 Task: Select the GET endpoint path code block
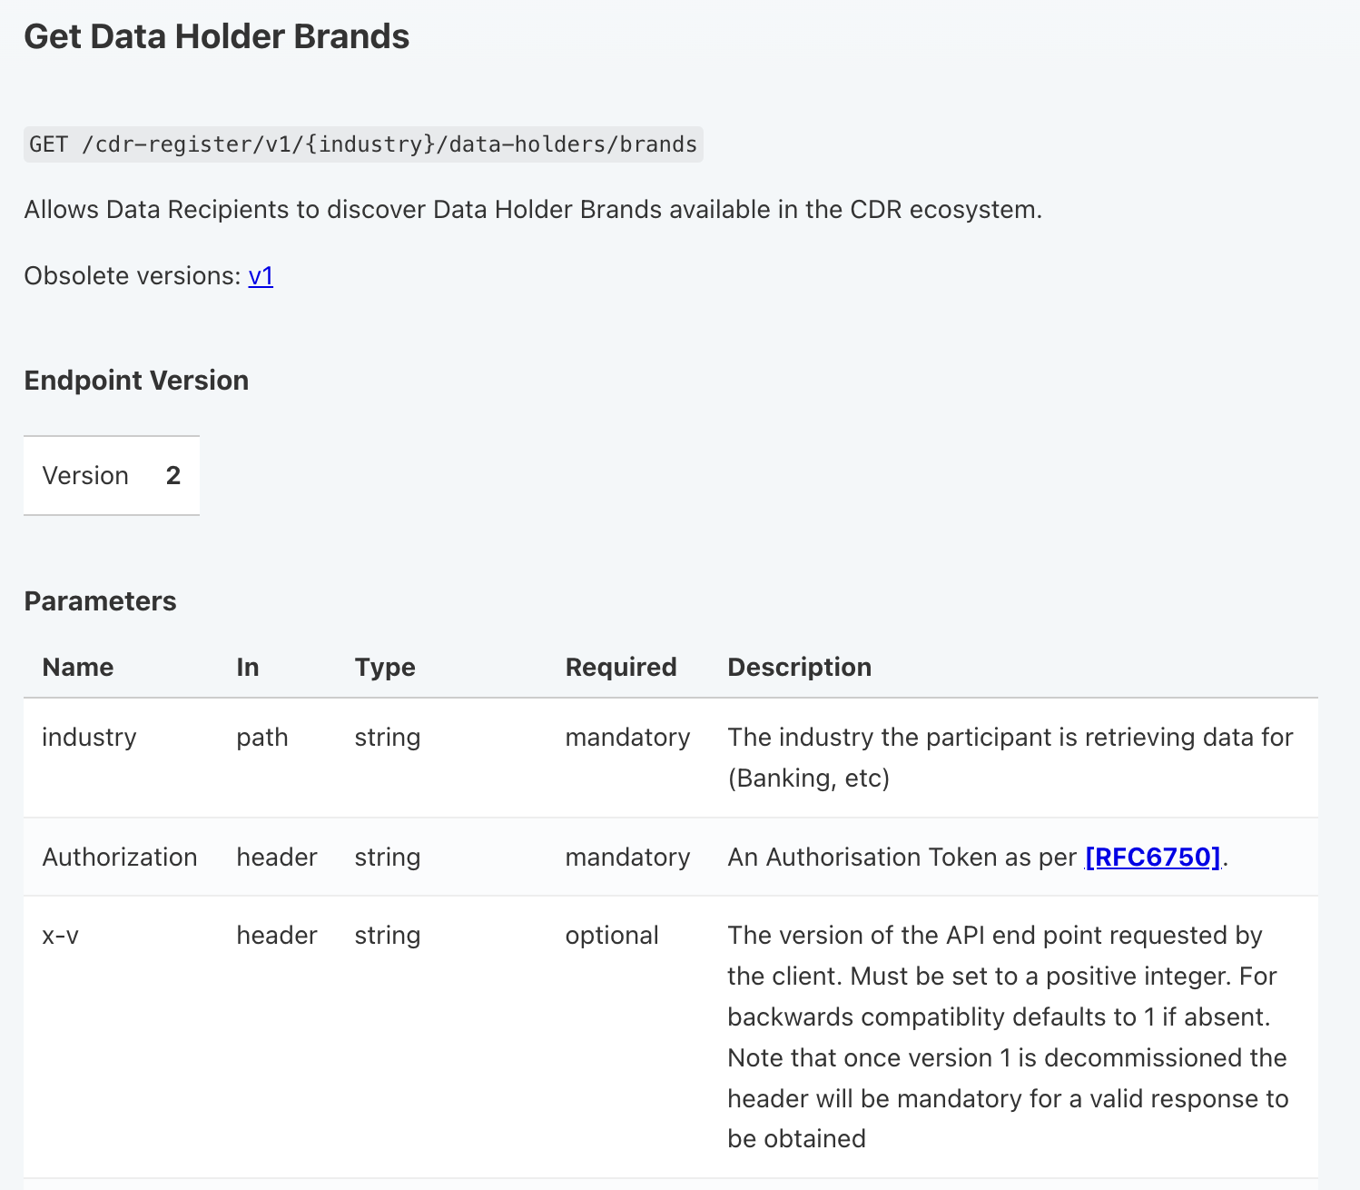click(361, 144)
